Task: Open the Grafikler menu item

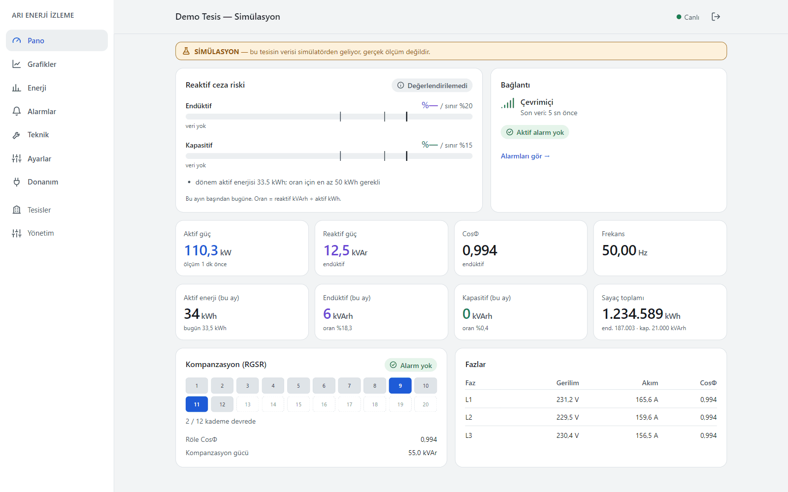Action: coord(57,64)
